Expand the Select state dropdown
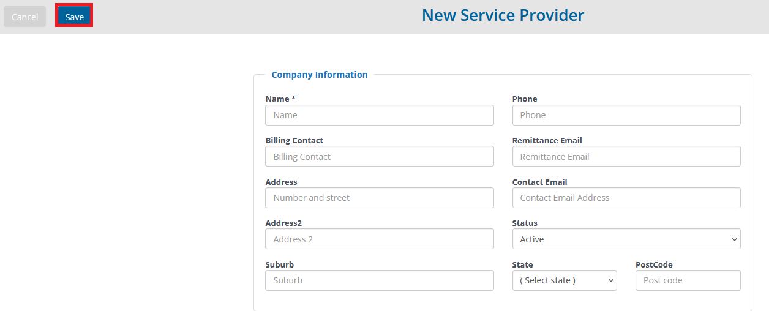The height and width of the screenshot is (311, 769). click(565, 280)
